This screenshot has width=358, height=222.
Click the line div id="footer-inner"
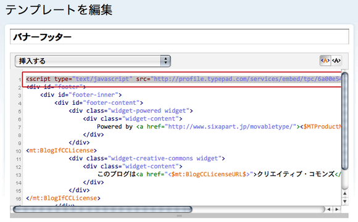coord(81,95)
